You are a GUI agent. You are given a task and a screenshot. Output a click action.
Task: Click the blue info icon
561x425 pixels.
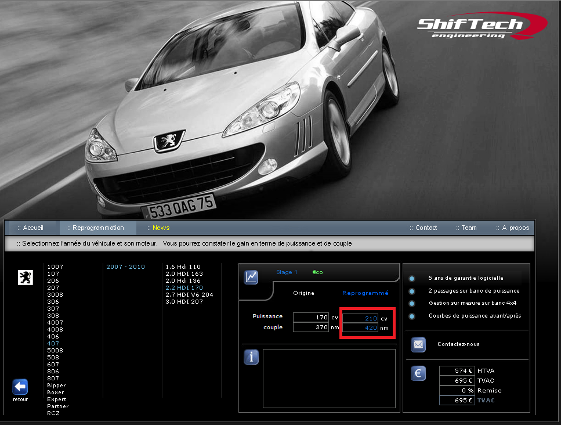(x=251, y=357)
